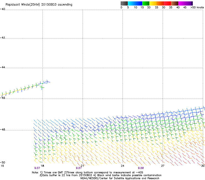Select the "-44" latitude axis label

(x=2, y=67)
